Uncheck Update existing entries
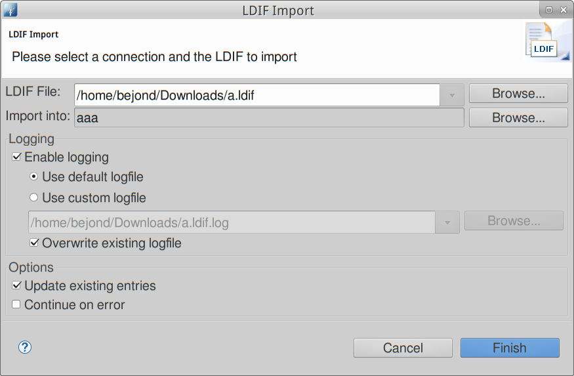574x376 pixels. point(16,285)
